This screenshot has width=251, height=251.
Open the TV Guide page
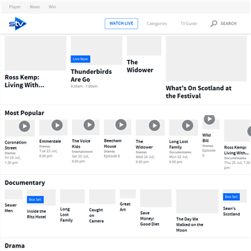[x=189, y=24]
